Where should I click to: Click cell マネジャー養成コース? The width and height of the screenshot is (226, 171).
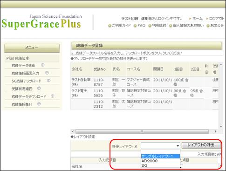[139, 82]
